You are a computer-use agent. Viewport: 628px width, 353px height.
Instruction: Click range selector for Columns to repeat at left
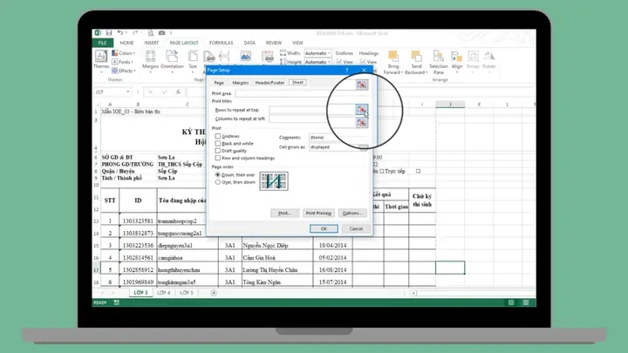(362, 123)
